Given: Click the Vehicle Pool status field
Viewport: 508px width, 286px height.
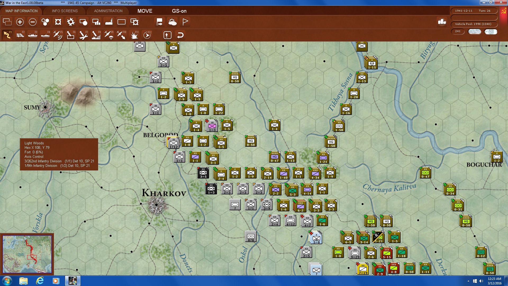Looking at the screenshot, I should tap(473, 24).
